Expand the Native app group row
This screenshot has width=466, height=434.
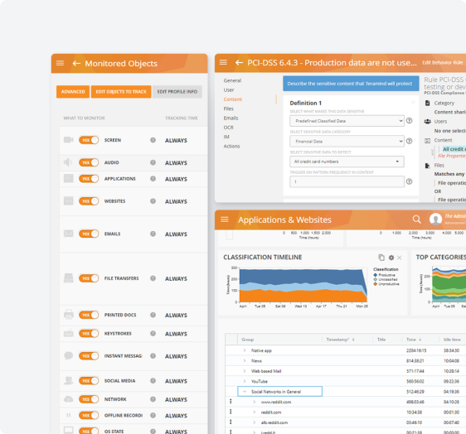coord(245,350)
